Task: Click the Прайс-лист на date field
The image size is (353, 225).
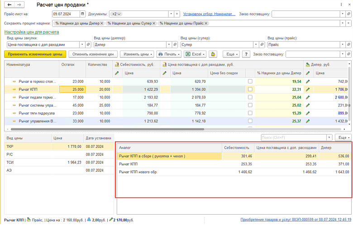Action: 66,14
